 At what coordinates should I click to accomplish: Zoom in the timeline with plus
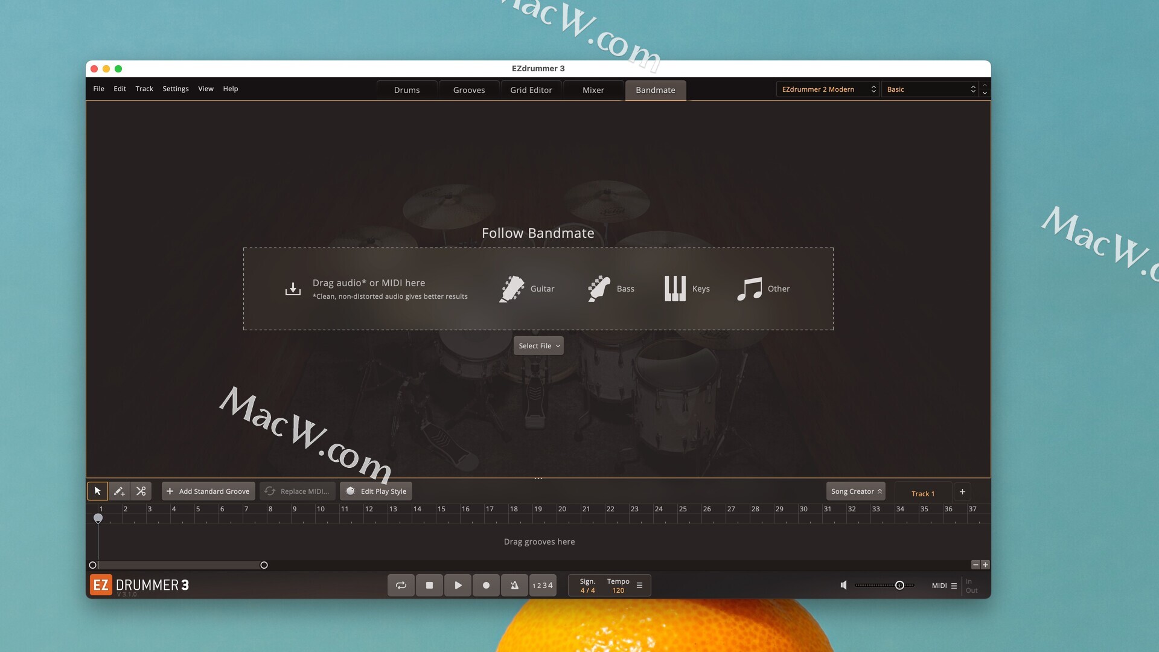click(x=985, y=565)
